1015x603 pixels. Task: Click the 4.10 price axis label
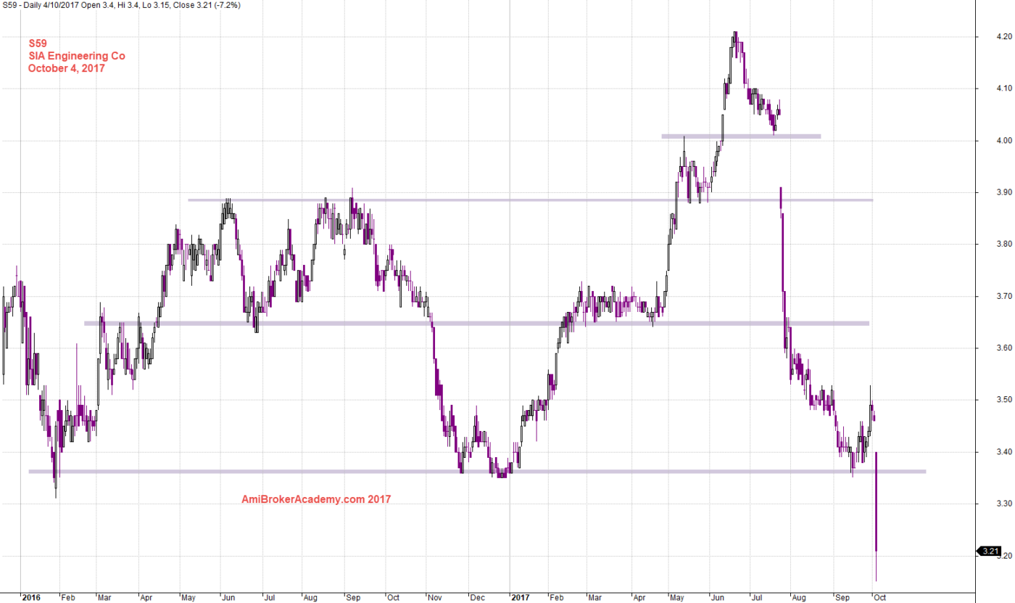pyautogui.click(x=1003, y=89)
